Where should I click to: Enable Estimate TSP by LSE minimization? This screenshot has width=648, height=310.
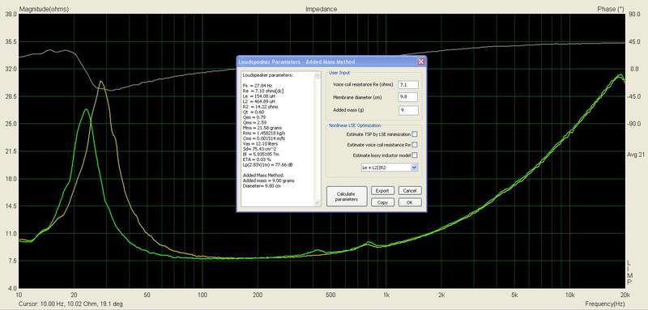415,134
